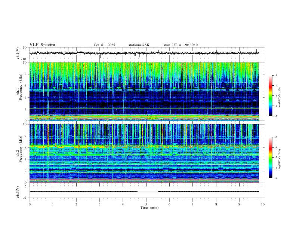Select the date label "Oct. 6 , 2025"

point(104,45)
